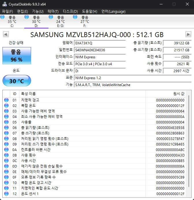Click the power on count value 2621 회
Viewport: 194px width, 200px height.
point(177,64)
